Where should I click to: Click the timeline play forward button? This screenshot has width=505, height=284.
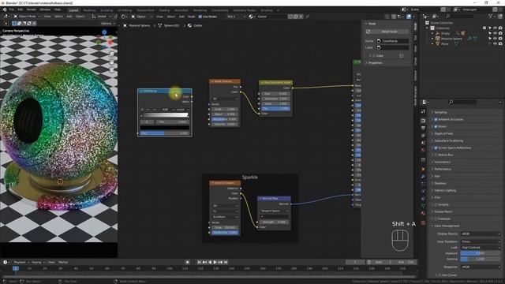pos(215,262)
